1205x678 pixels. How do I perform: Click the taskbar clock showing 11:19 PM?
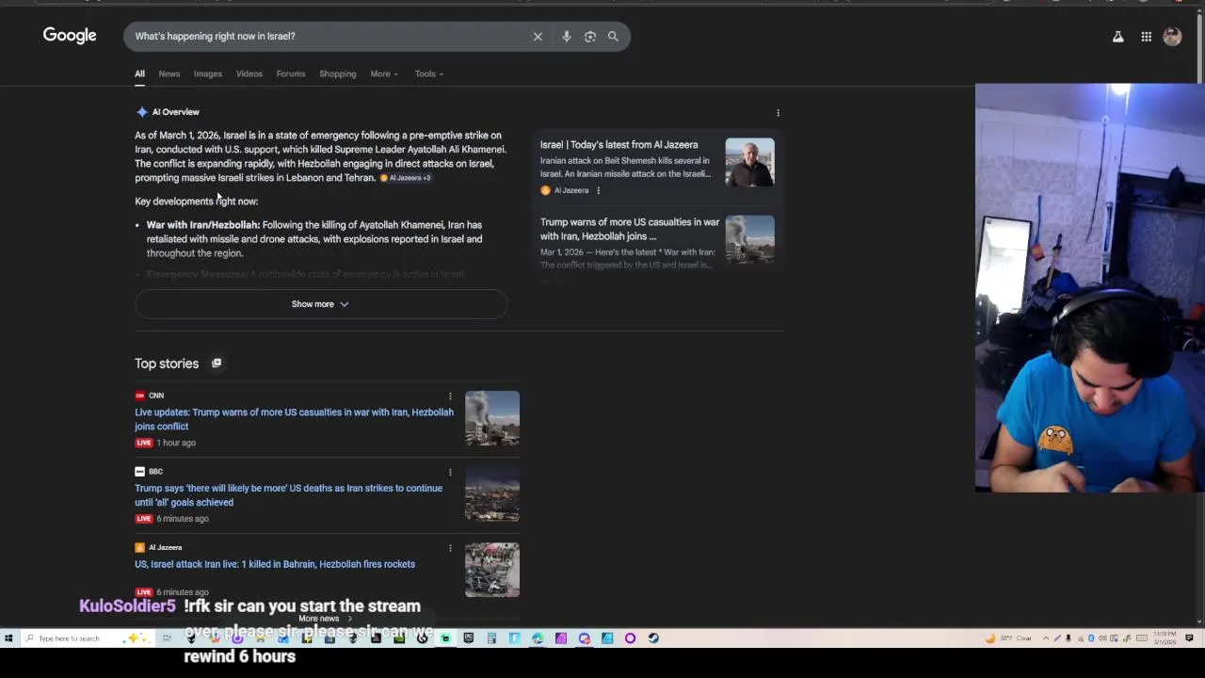click(x=1165, y=638)
